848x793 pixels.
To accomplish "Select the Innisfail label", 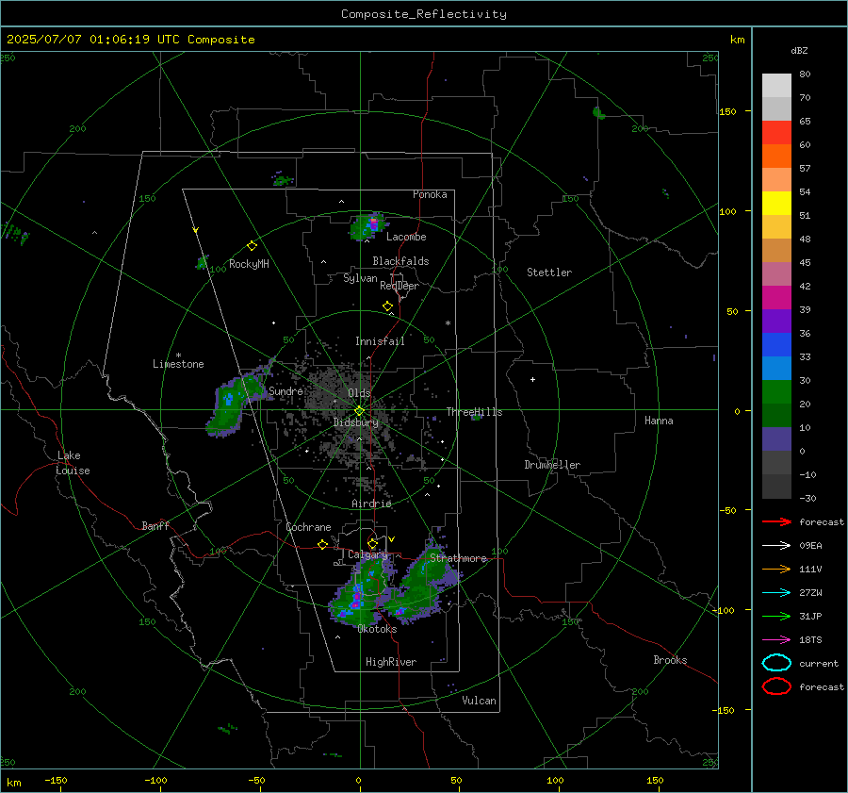I will [x=380, y=341].
